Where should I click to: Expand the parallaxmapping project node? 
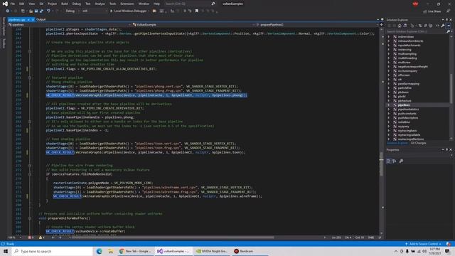click(x=389, y=84)
